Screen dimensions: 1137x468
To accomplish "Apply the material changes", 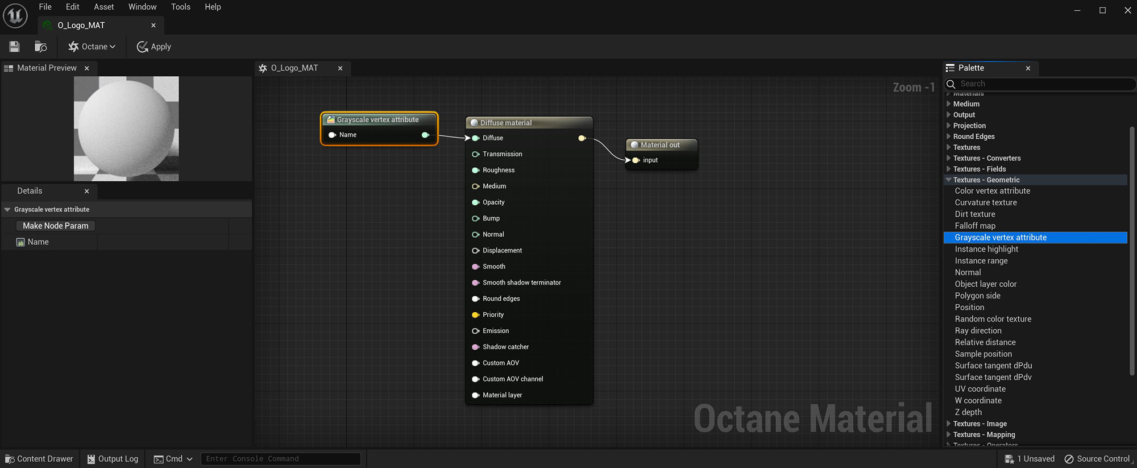I will click(x=153, y=47).
